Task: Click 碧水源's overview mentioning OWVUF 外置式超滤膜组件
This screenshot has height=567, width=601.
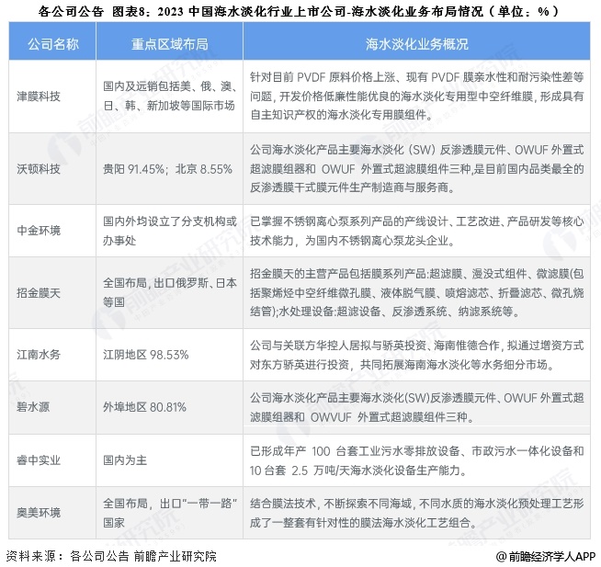Action: pos(416,407)
